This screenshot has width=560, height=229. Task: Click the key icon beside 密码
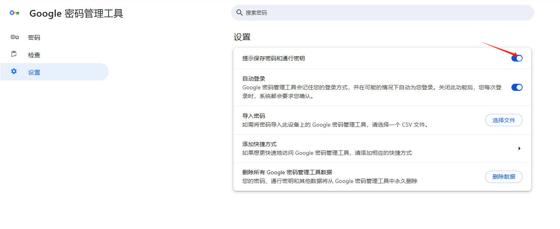click(x=15, y=37)
